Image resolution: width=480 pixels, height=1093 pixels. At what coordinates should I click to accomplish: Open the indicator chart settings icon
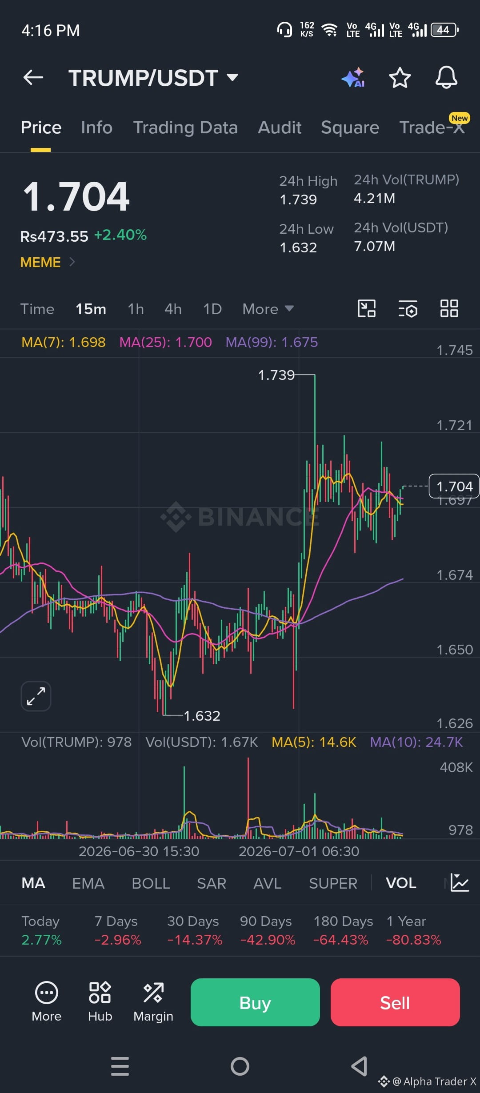(460, 882)
